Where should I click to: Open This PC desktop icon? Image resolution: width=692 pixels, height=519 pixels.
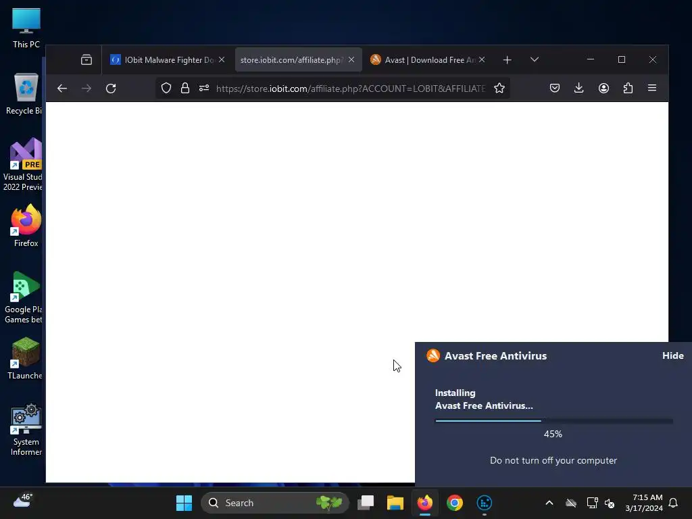[x=26, y=28]
